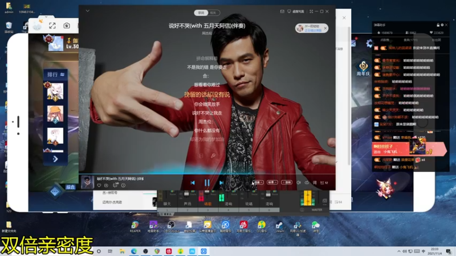Toggle the playback loop mode icon
The height and width of the screenshot is (256, 456).
click(x=307, y=183)
